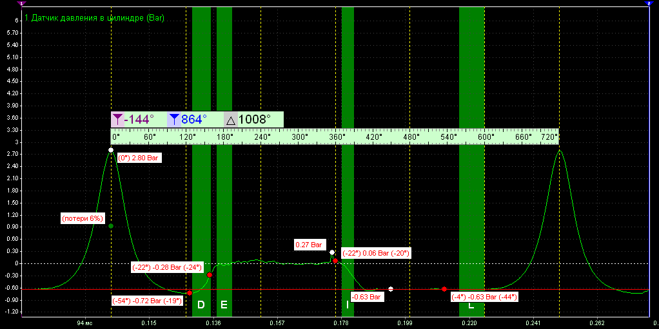The image size is (659, 329).
Task: Click the 0.136 time axis label
Action: (x=213, y=324)
